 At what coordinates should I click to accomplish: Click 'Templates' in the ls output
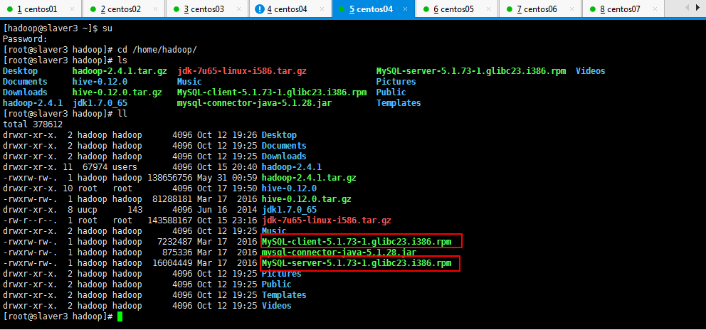(399, 103)
